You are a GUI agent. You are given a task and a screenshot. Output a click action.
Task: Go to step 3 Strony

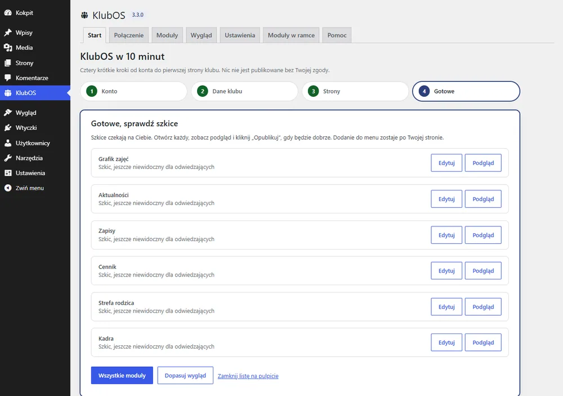(x=355, y=91)
